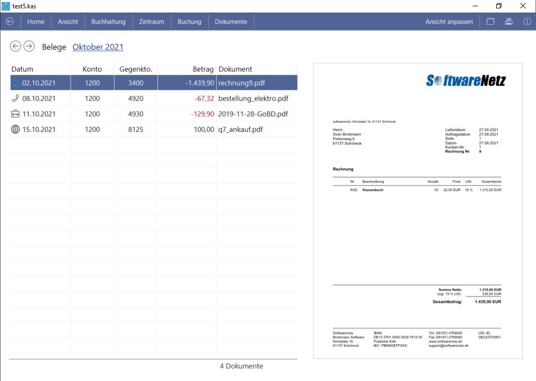Click the window layout icon in the toolbar
Image resolution: width=536 pixels, height=381 pixels.
[x=490, y=21]
